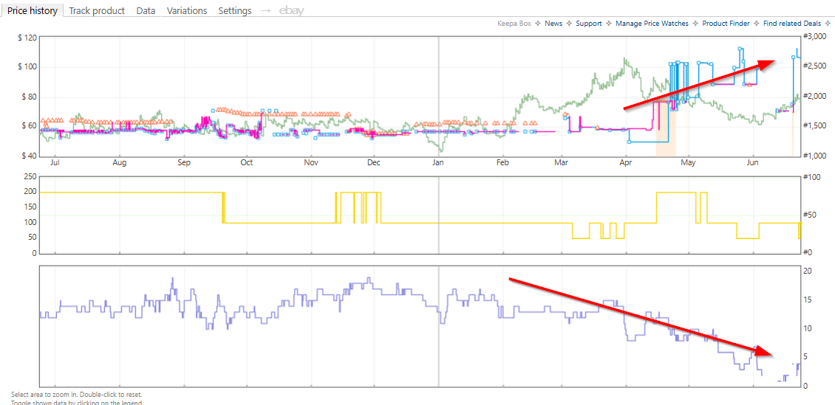Click the 'Mar' month label
The height and width of the screenshot is (405, 835).
click(x=562, y=162)
